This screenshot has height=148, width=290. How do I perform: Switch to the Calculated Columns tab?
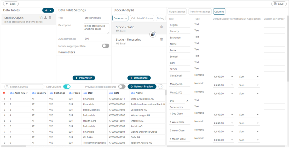pos(142,18)
